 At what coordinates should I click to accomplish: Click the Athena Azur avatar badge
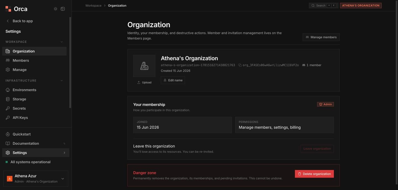10,179
